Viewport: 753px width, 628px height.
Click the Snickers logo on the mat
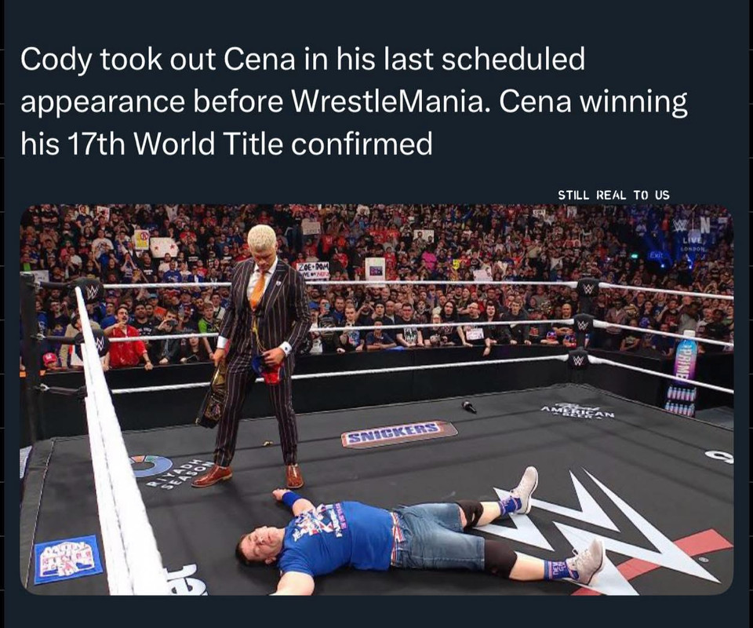coord(398,433)
